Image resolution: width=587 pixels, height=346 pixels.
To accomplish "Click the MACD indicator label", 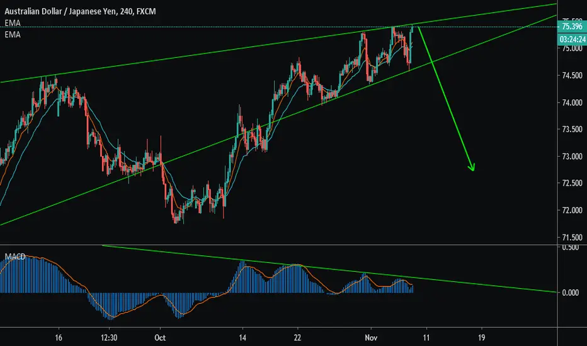I will coord(15,257).
